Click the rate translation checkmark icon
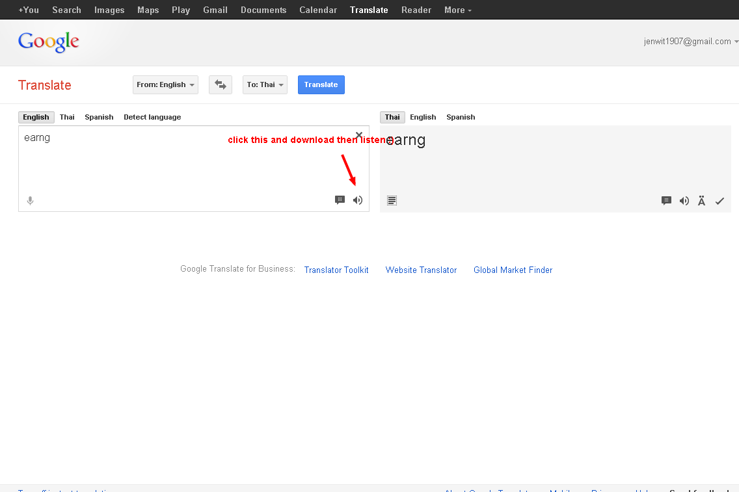Image resolution: width=739 pixels, height=492 pixels. click(719, 201)
